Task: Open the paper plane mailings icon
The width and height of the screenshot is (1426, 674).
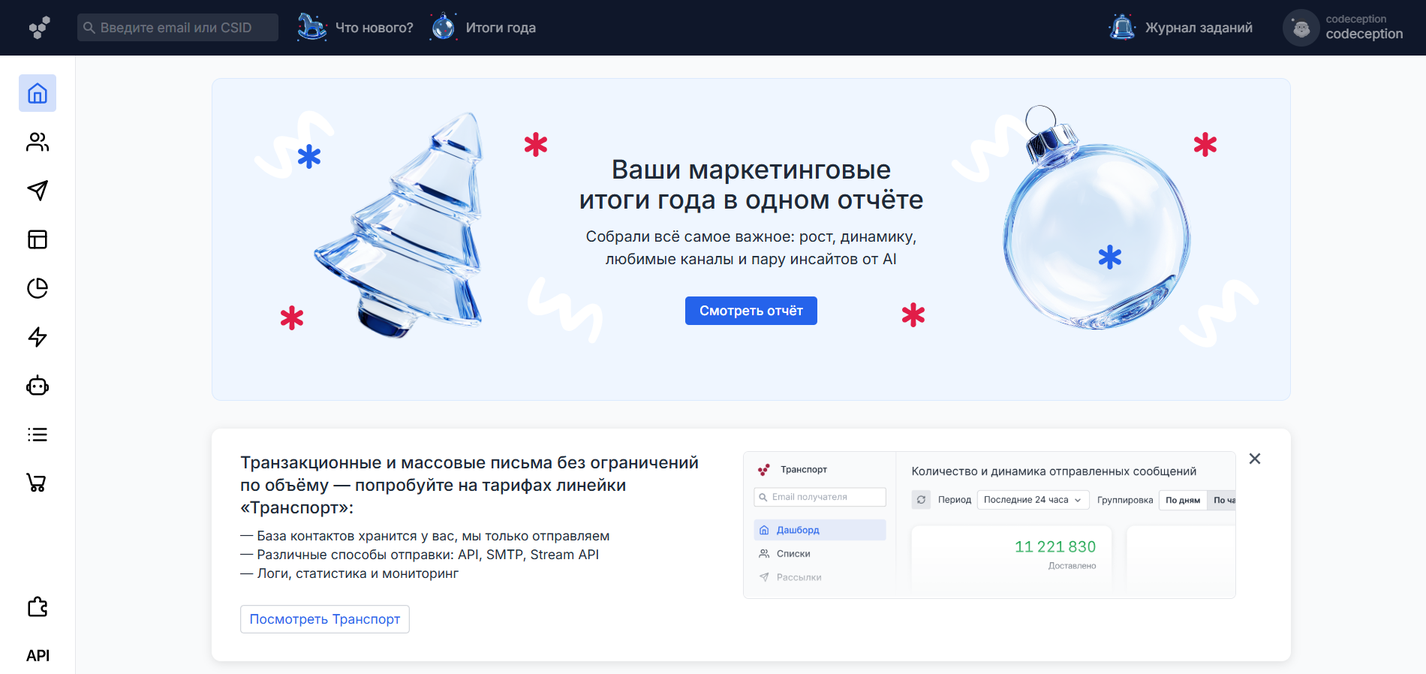Action: click(x=38, y=191)
